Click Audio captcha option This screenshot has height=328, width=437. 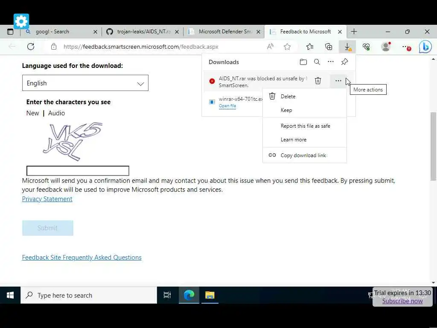(57, 113)
